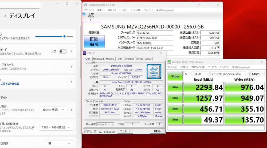Open the ヘルプ(H) menu in CrystalDiskInfo
The height and width of the screenshot is (148, 267).
148,10
